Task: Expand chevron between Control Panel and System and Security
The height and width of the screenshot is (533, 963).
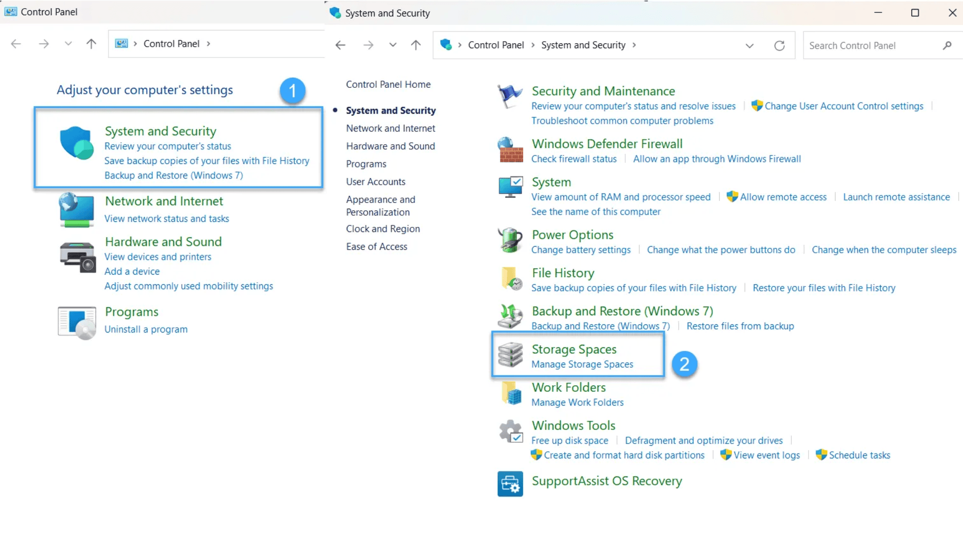Action: tap(533, 45)
